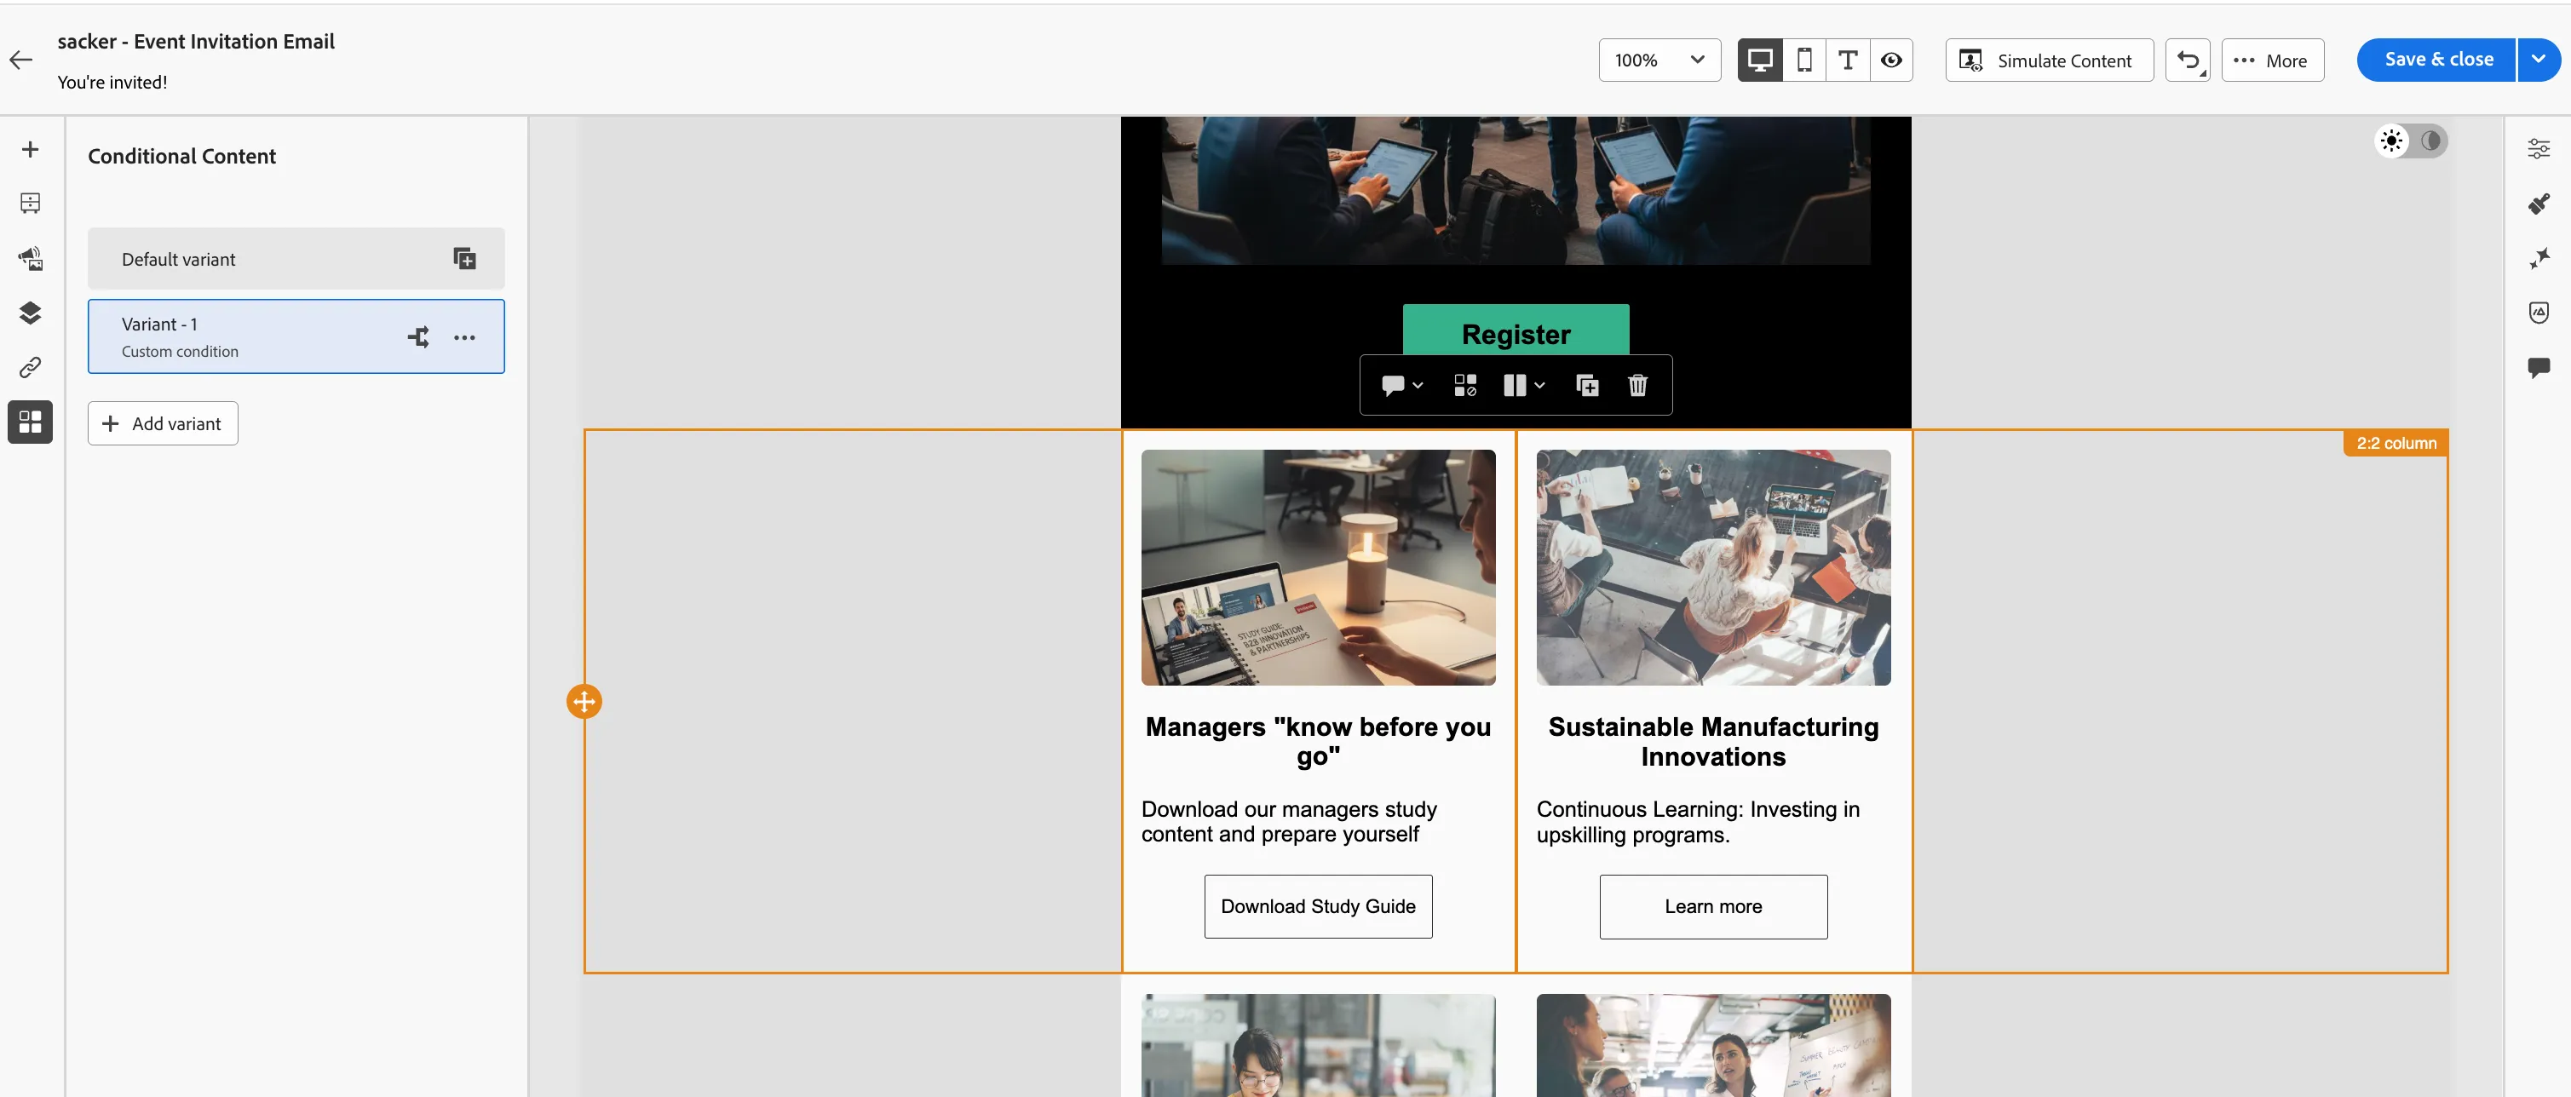Duplicate the selected 2:2 column structure

[x=1586, y=385]
